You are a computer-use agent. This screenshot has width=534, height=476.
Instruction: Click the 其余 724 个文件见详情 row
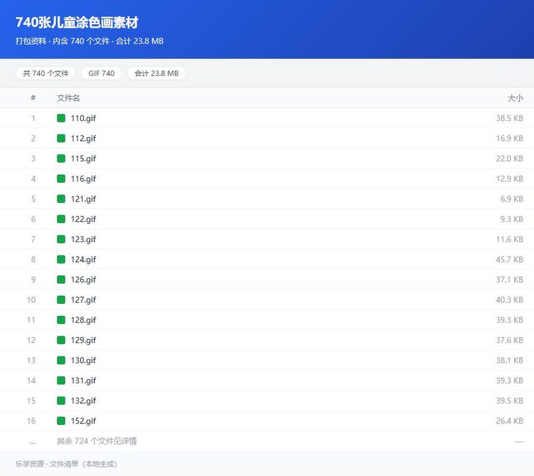tap(267, 441)
